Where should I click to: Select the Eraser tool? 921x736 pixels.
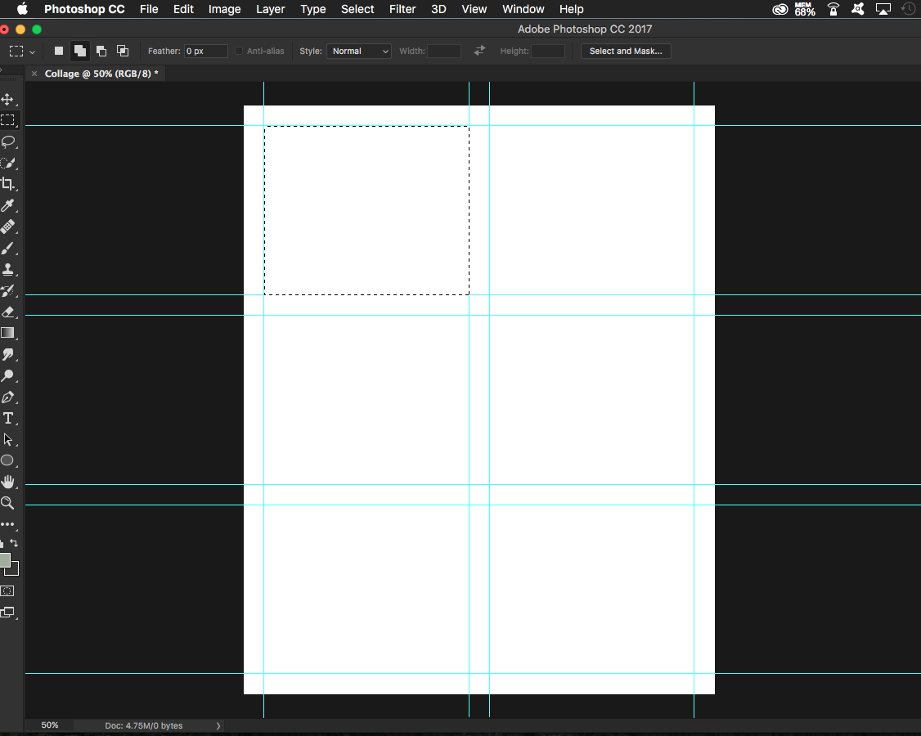tap(7, 312)
